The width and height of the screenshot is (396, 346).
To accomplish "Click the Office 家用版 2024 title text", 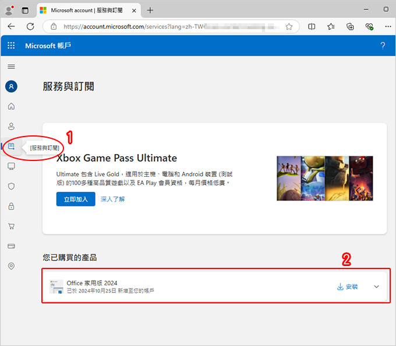I will point(92,283).
